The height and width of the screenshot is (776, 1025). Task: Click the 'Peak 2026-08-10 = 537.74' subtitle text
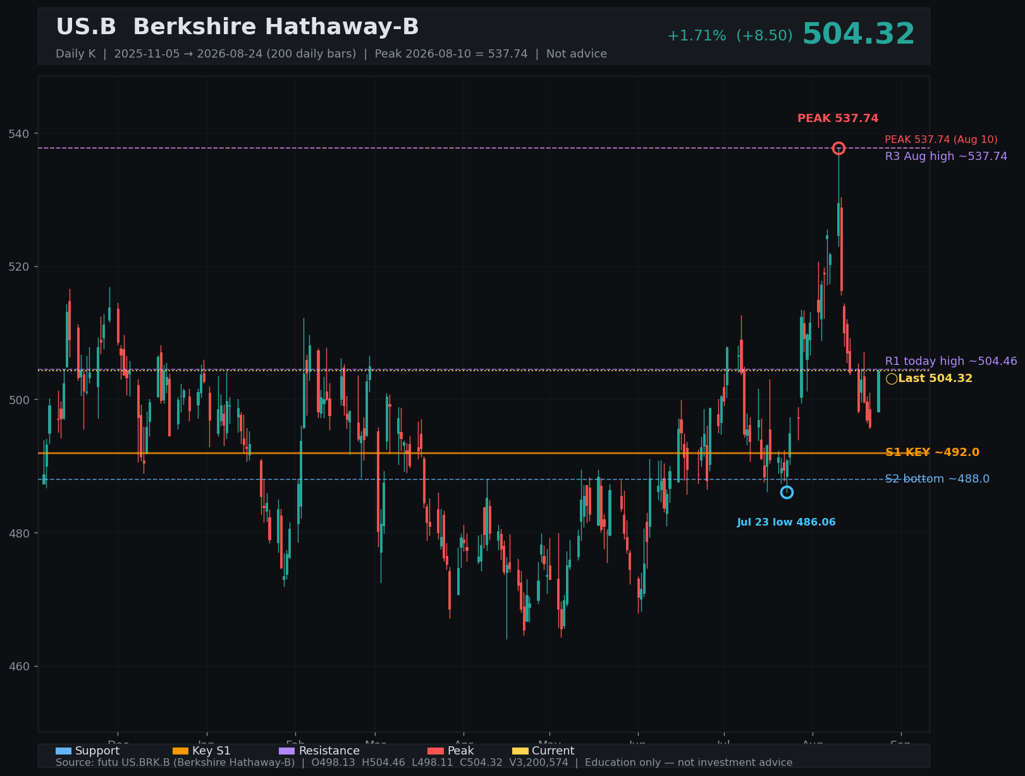pos(451,54)
